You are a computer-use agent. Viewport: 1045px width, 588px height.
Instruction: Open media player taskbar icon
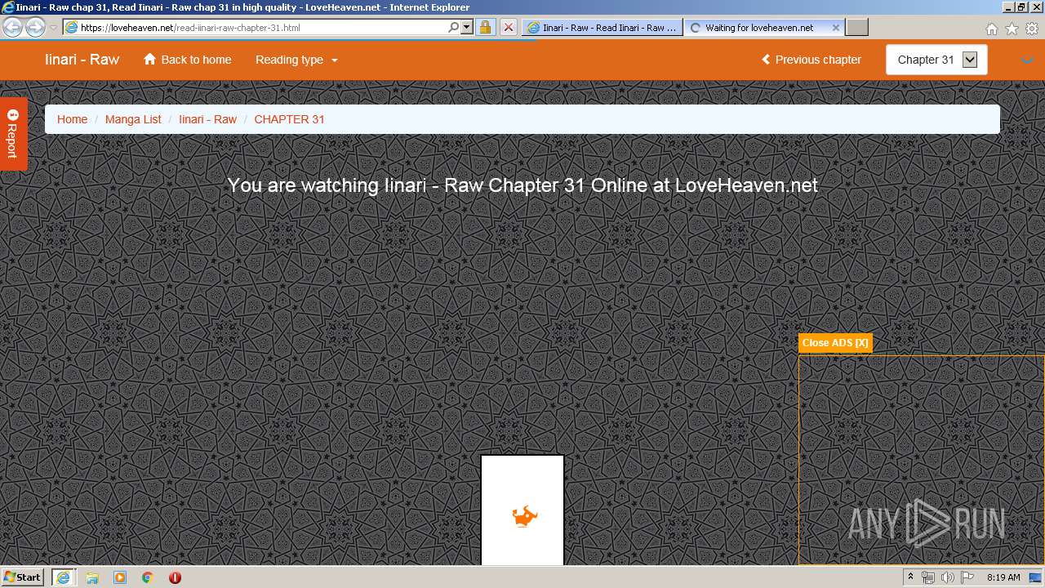tap(120, 577)
